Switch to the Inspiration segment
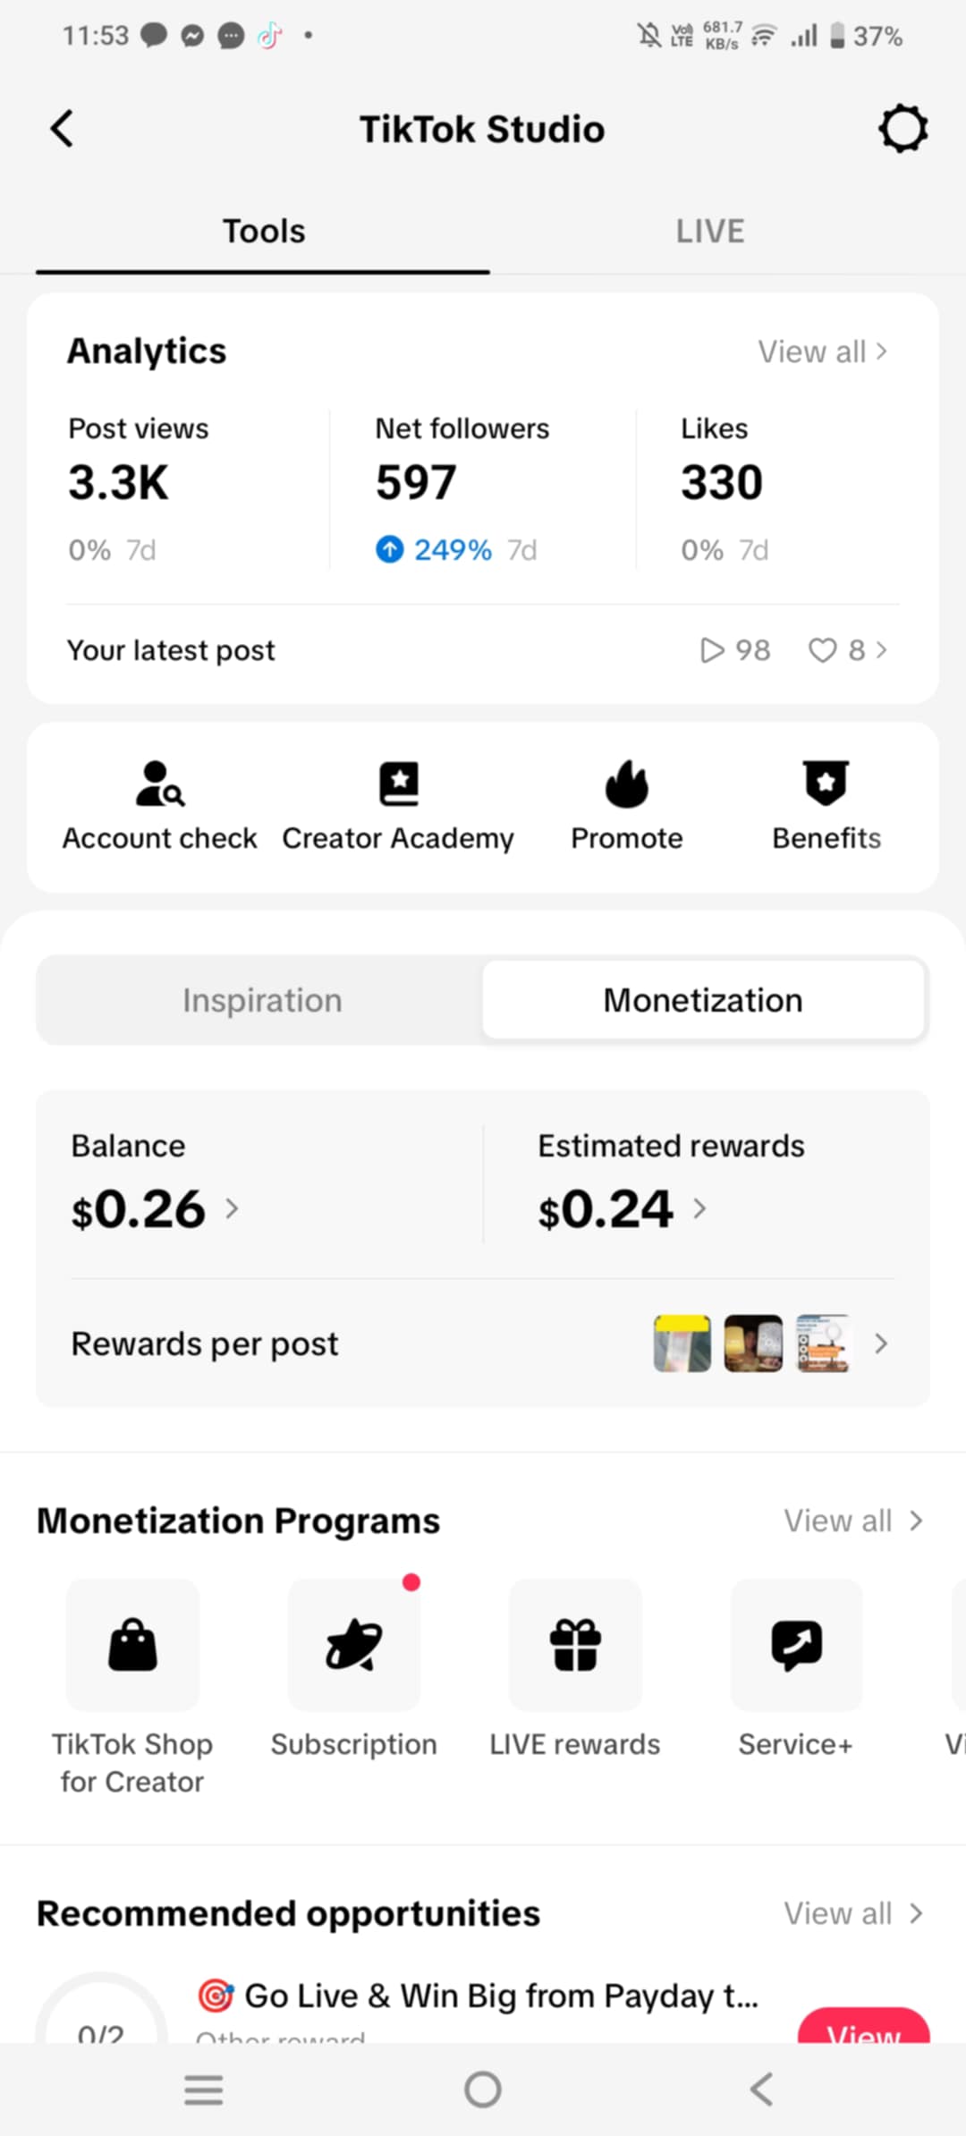This screenshot has height=2136, width=966. (x=262, y=1000)
